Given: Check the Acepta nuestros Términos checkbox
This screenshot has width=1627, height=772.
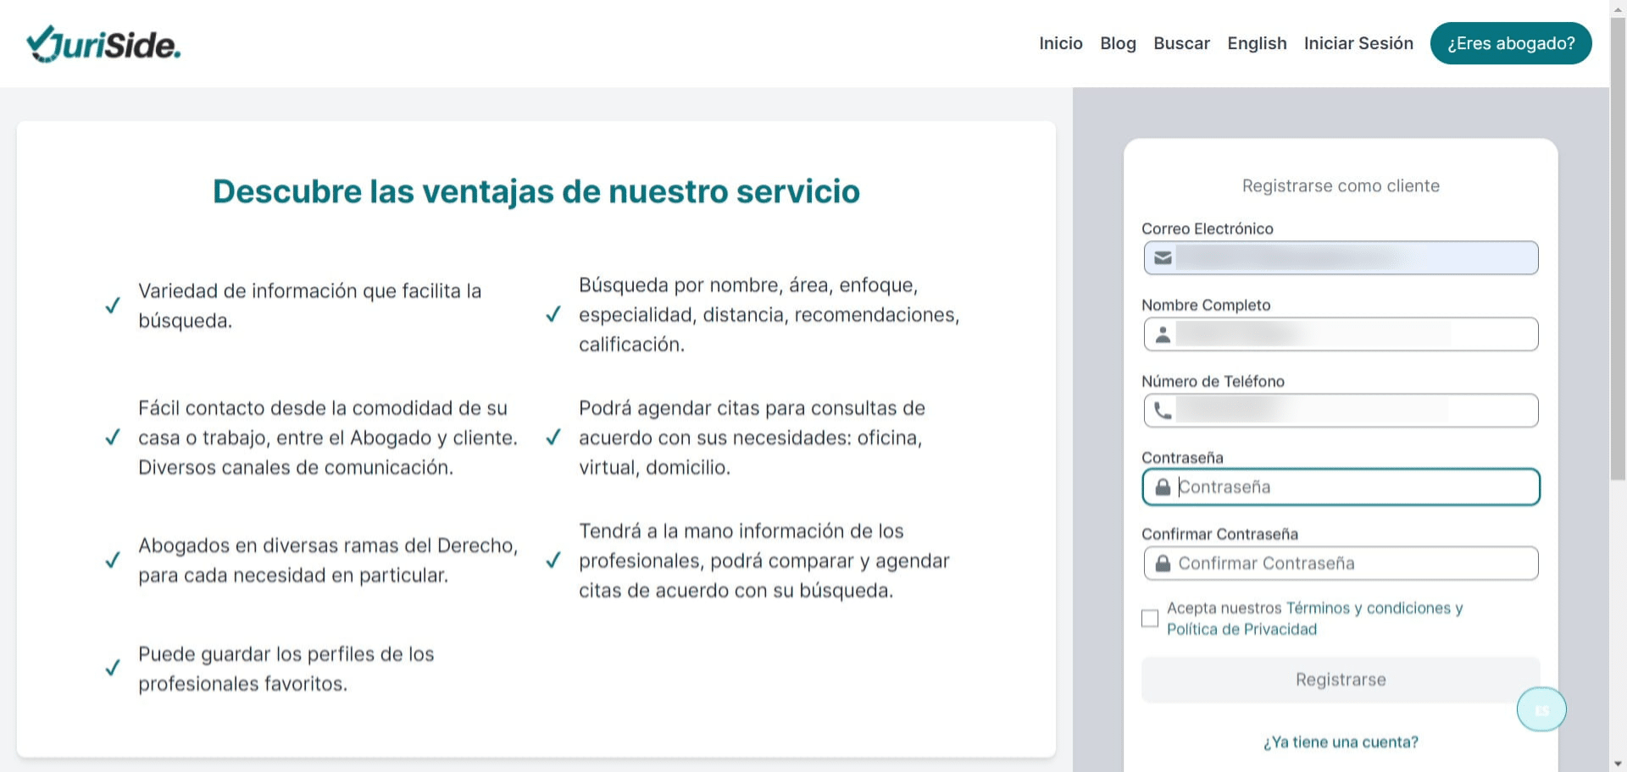Looking at the screenshot, I should pyautogui.click(x=1150, y=619).
